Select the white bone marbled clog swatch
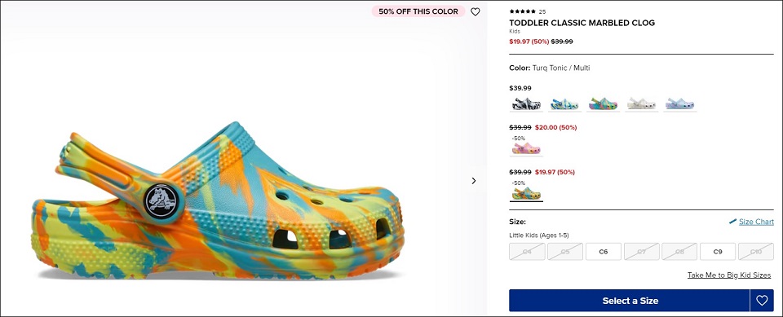 (x=641, y=103)
